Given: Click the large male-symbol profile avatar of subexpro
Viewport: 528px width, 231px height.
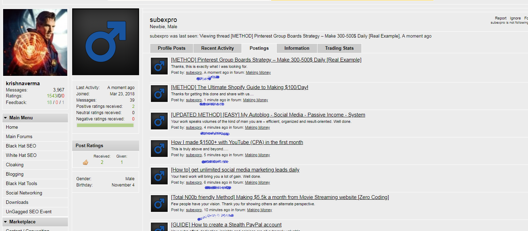Looking at the screenshot, I should pos(106,42).
